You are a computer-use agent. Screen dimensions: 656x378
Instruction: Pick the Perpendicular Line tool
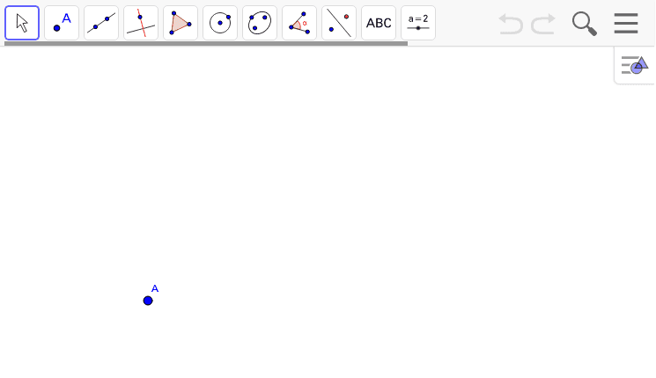pyautogui.click(x=141, y=23)
